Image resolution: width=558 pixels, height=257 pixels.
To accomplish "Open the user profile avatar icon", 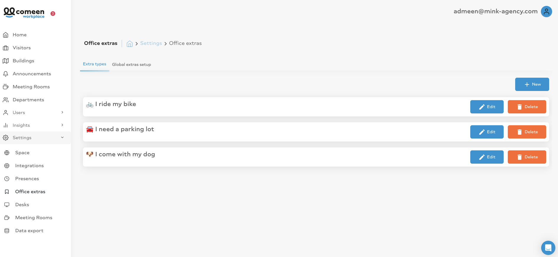I will click(x=546, y=12).
